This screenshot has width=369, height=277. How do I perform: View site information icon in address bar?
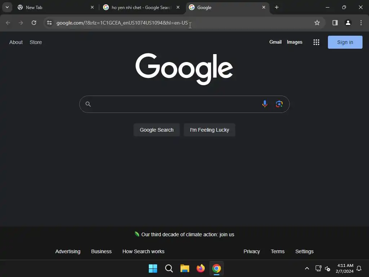(x=49, y=23)
